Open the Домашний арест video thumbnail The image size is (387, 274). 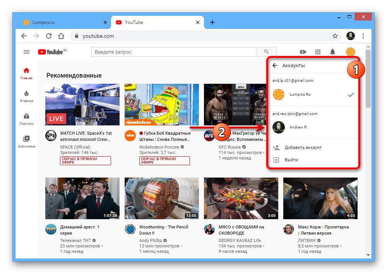pos(82,198)
